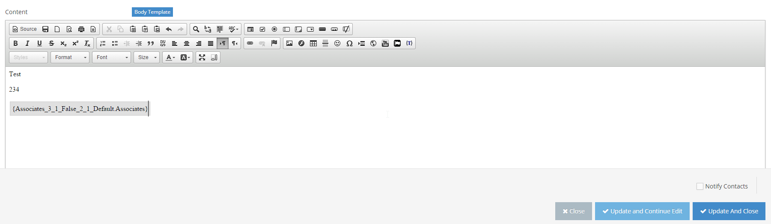This screenshot has height=224, width=771.
Task: Insert a smiley emoticon
Action: 337,43
